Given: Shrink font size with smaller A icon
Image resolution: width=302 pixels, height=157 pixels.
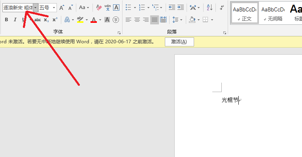Looking at the screenshot, I should [x=70, y=7].
